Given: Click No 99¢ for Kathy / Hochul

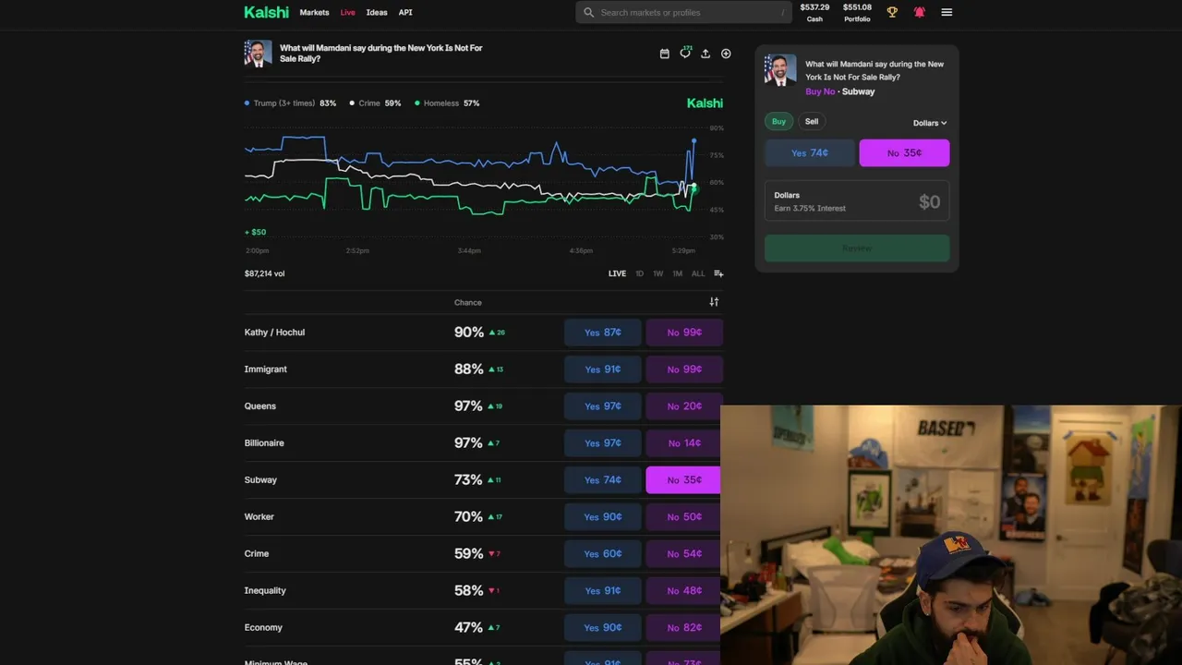Looking at the screenshot, I should click(x=683, y=332).
